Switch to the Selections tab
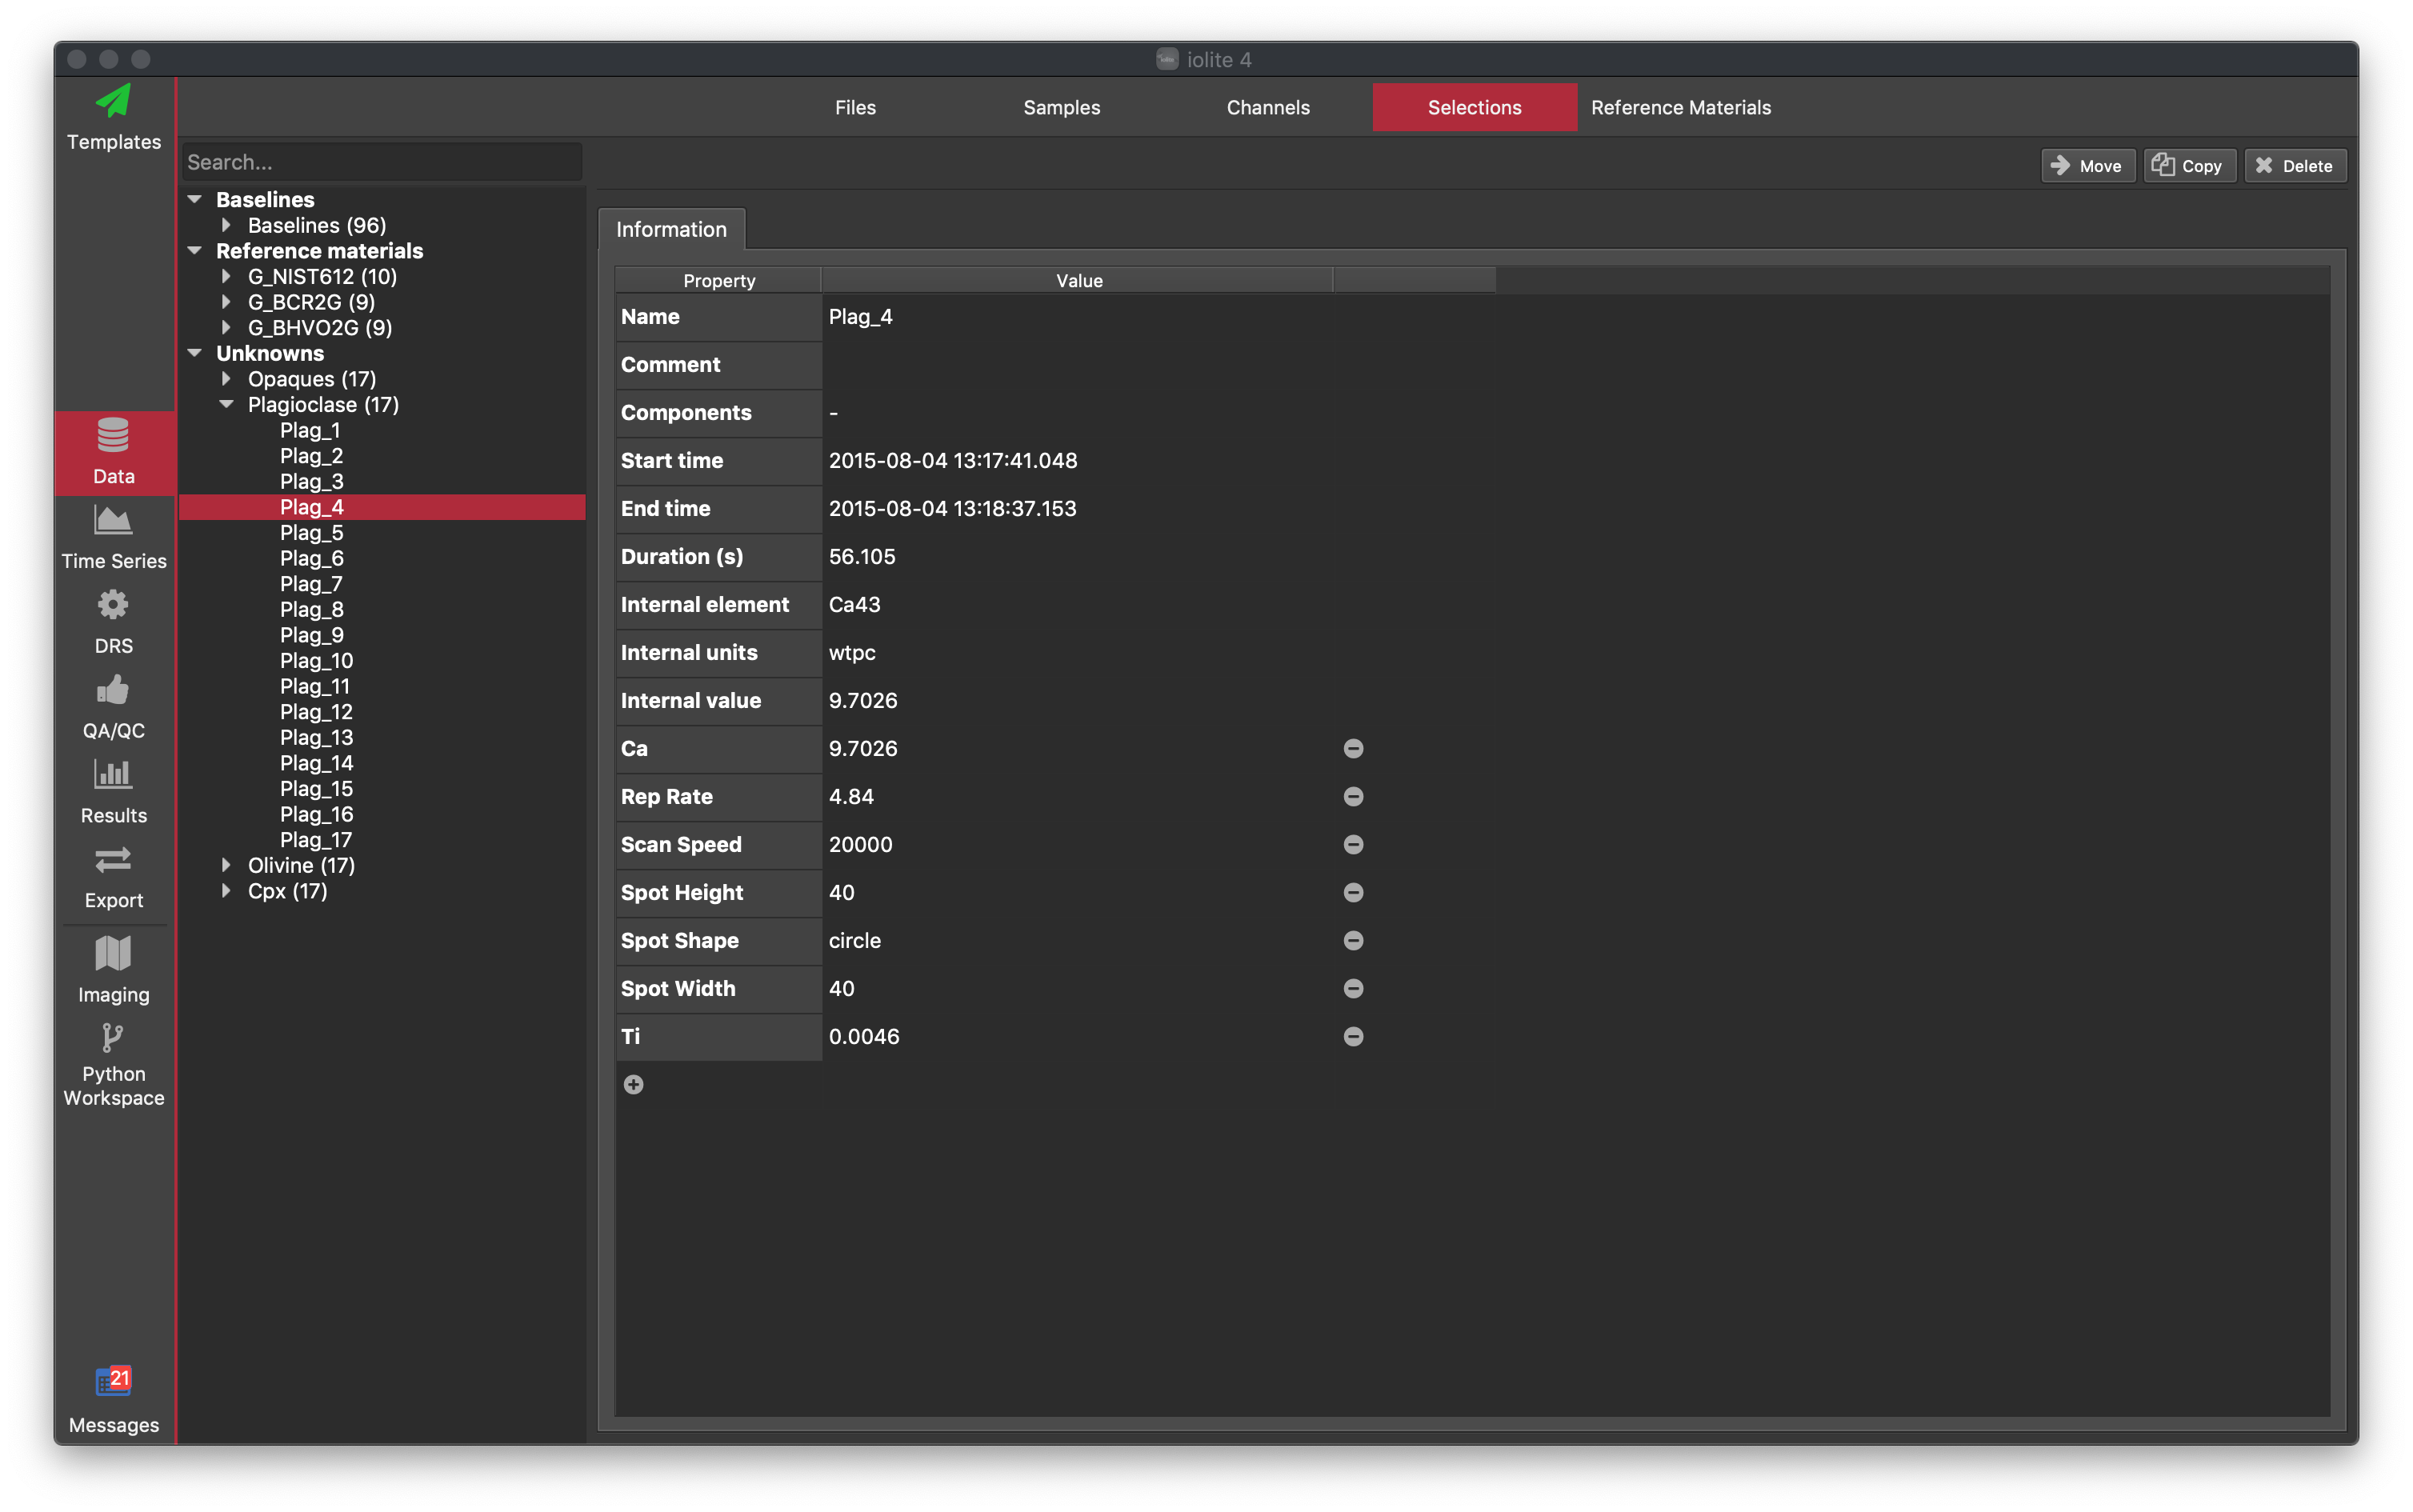Image resolution: width=2413 pixels, height=1512 pixels. [1474, 107]
